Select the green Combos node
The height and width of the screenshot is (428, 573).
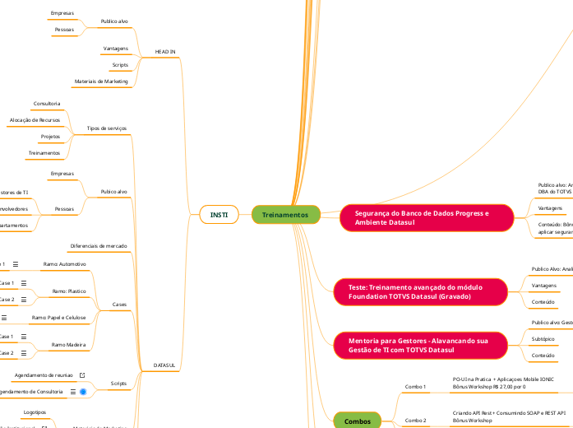(358, 421)
